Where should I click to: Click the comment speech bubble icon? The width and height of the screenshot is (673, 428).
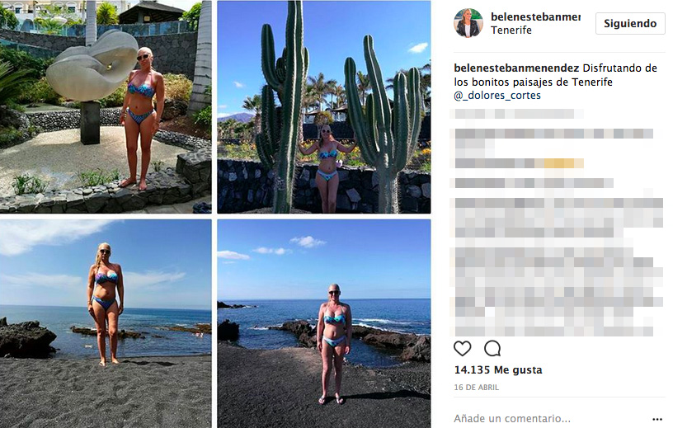[492, 348]
